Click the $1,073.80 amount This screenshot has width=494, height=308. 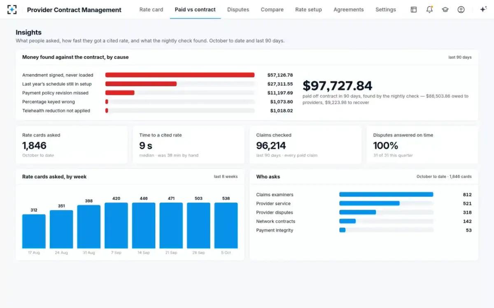(x=282, y=102)
